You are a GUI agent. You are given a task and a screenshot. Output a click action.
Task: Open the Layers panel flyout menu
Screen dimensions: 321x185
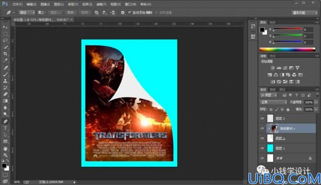click(317, 89)
